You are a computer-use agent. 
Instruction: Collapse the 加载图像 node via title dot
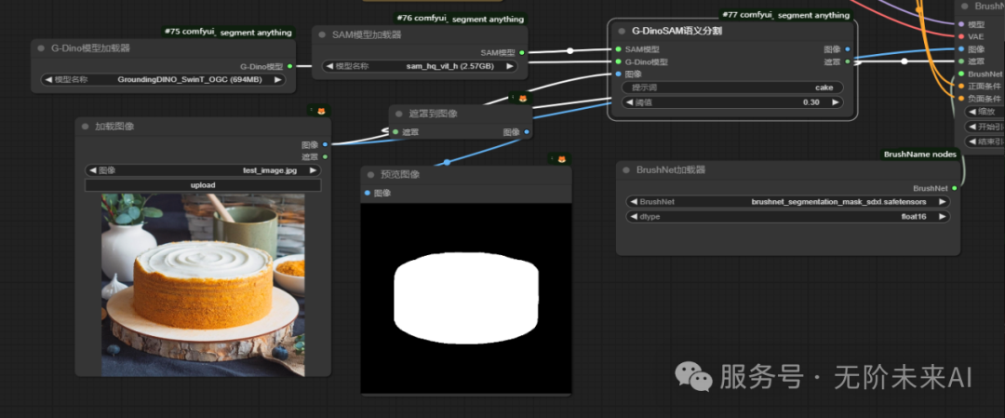pos(86,127)
